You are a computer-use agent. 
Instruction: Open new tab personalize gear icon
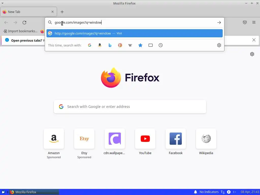(x=252, y=54)
